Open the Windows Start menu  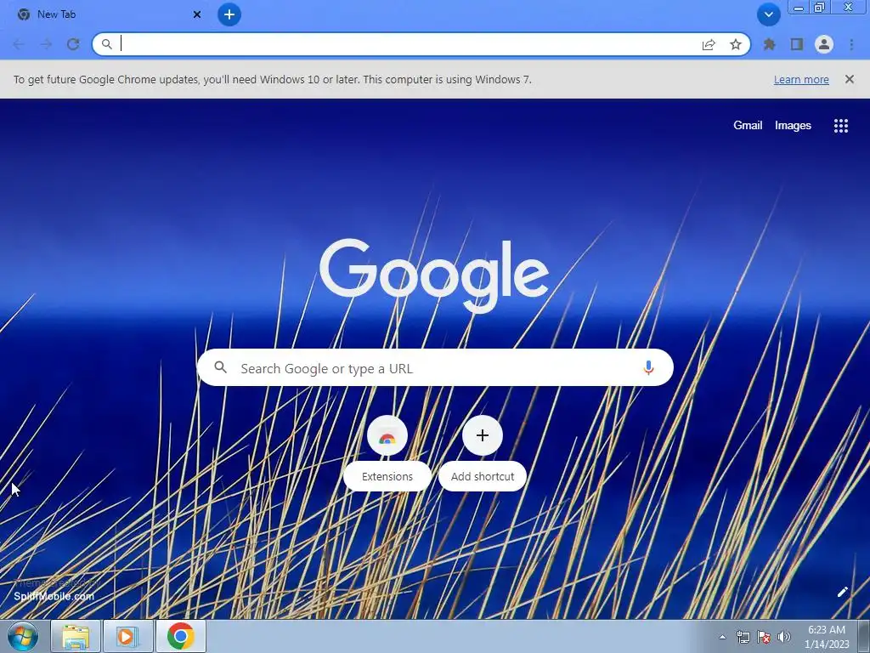[23, 636]
